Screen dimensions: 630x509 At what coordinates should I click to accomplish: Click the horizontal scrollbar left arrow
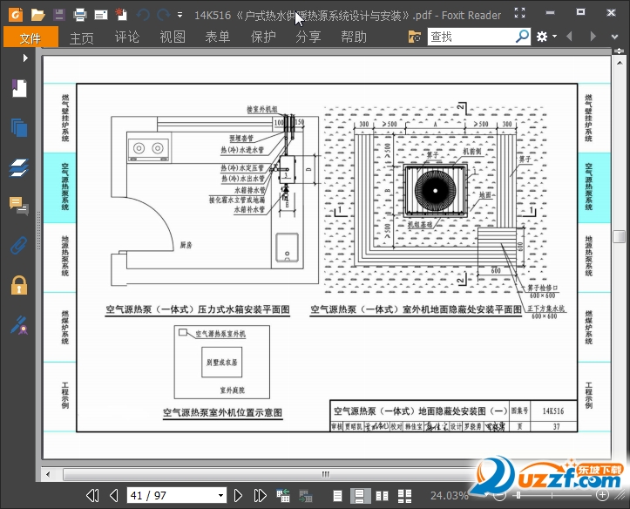(x=48, y=474)
